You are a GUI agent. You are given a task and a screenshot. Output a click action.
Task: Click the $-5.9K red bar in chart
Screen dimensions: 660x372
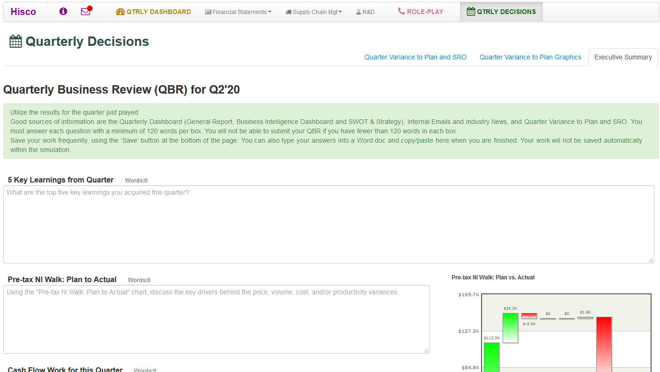[529, 316]
